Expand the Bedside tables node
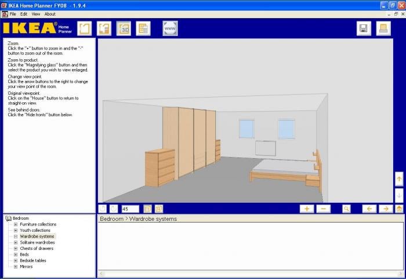This screenshot has width=406, height=279. [16, 260]
